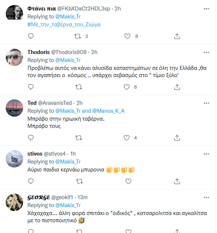This screenshot has height=233, width=217.
Task: Share stivos's tweet
Action: pos(177,181)
